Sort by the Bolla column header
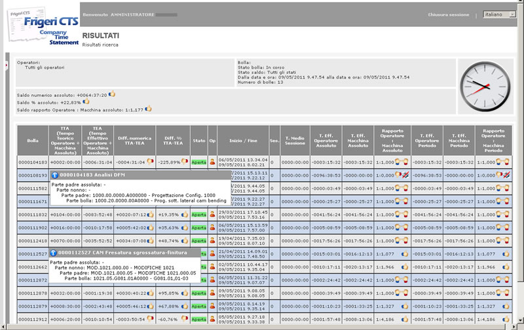 tap(33, 139)
